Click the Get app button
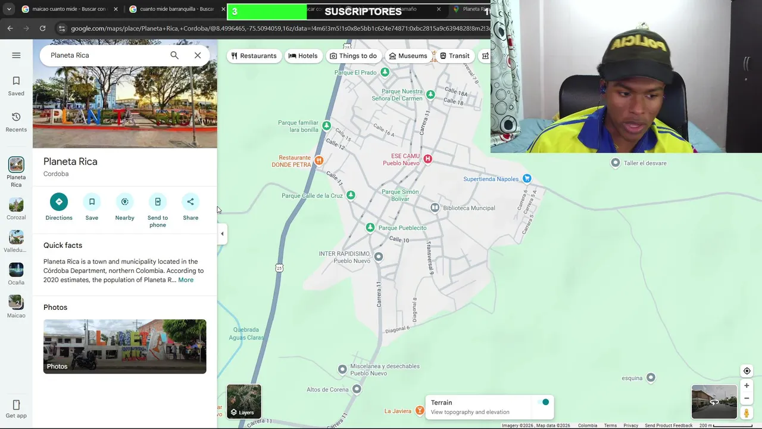Viewport: 762px width, 429px height. pyautogui.click(x=16, y=409)
